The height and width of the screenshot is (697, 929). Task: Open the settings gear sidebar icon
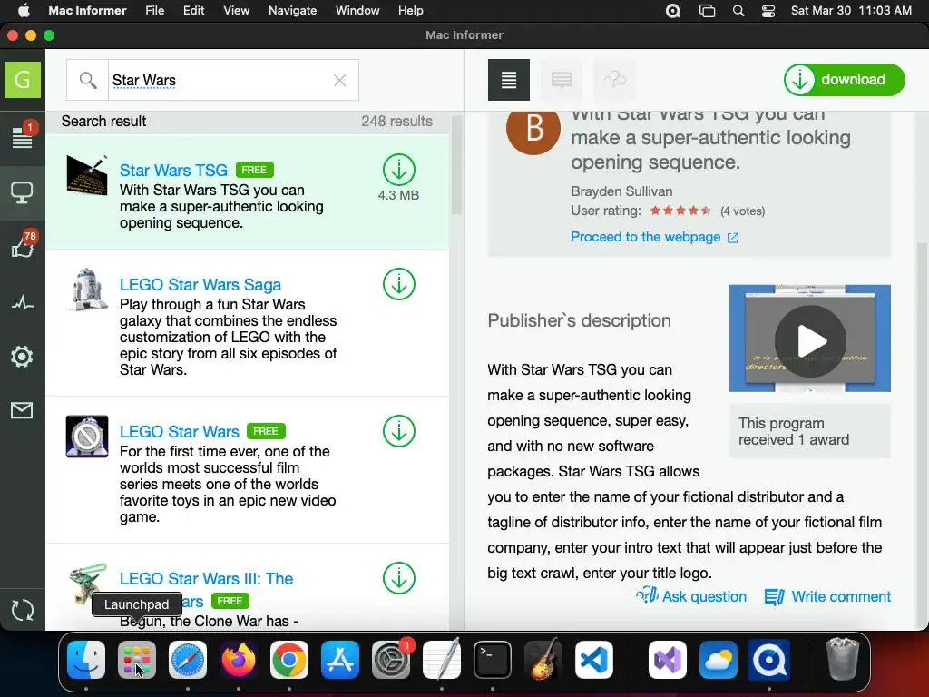click(22, 356)
